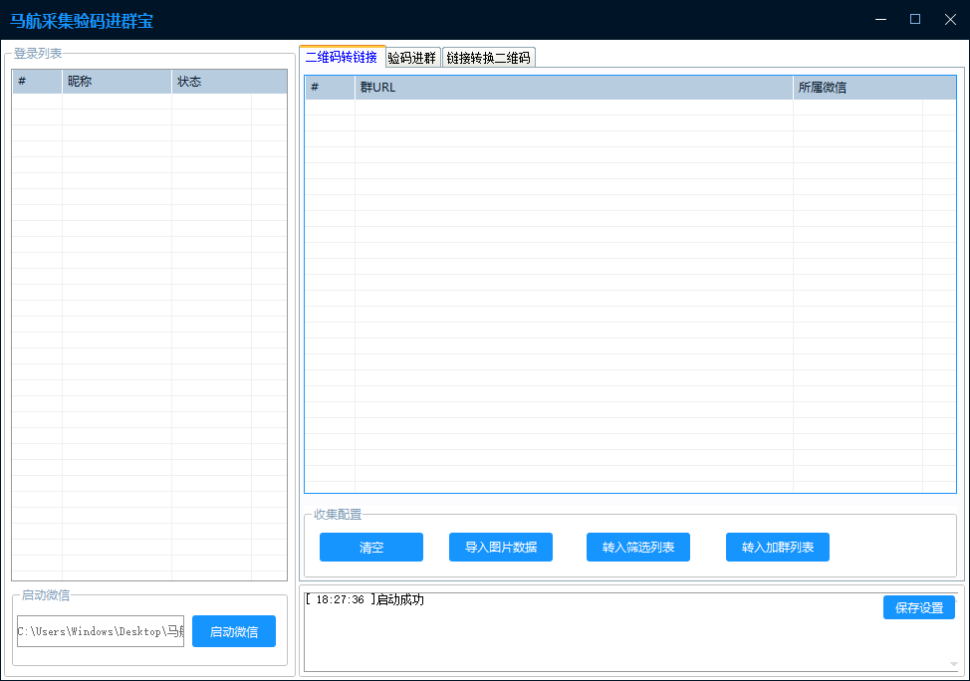The image size is (970, 681).
Task: Click the 转入筛选列表 button
Action: (637, 548)
